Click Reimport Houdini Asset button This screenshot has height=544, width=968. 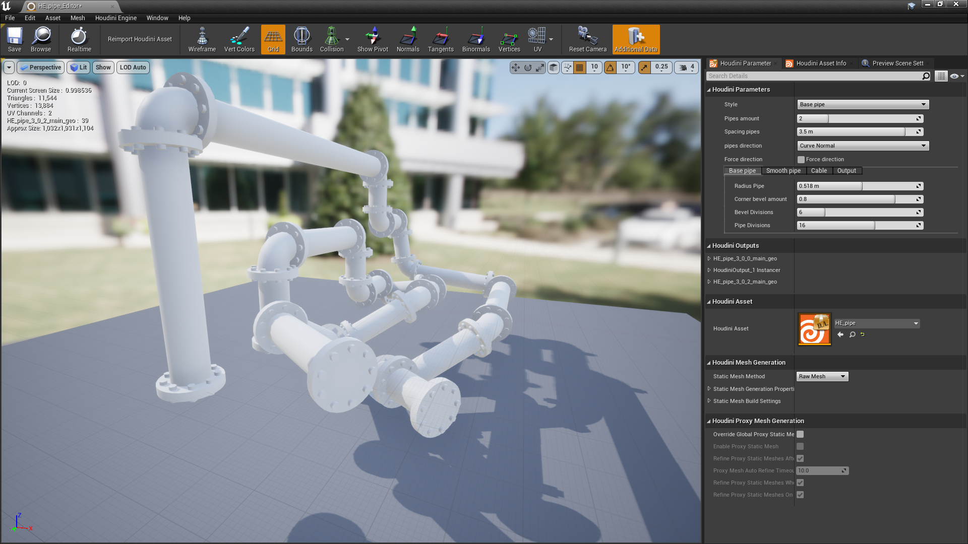pos(140,39)
